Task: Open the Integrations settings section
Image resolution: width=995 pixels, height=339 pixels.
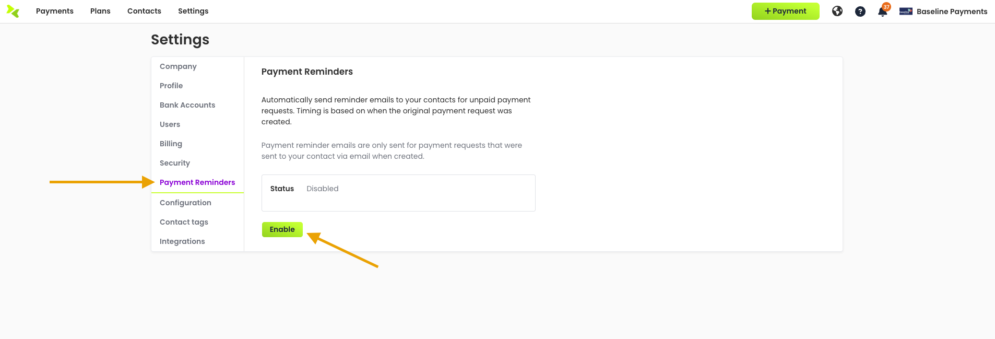Action: pos(182,241)
